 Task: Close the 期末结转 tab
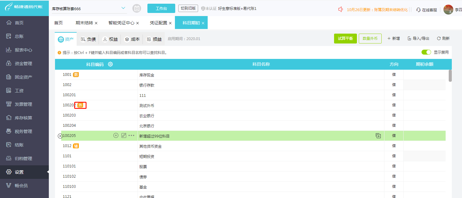tap(96, 23)
